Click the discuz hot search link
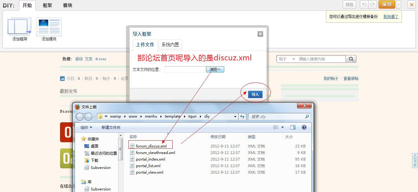Image resolution: width=418 pixels, height=192 pixels. pos(101,59)
